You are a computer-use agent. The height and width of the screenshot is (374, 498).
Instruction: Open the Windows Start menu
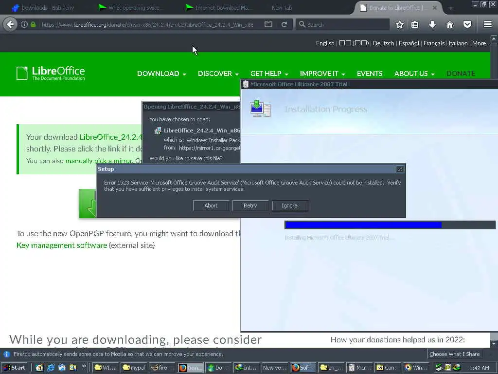coord(14,368)
